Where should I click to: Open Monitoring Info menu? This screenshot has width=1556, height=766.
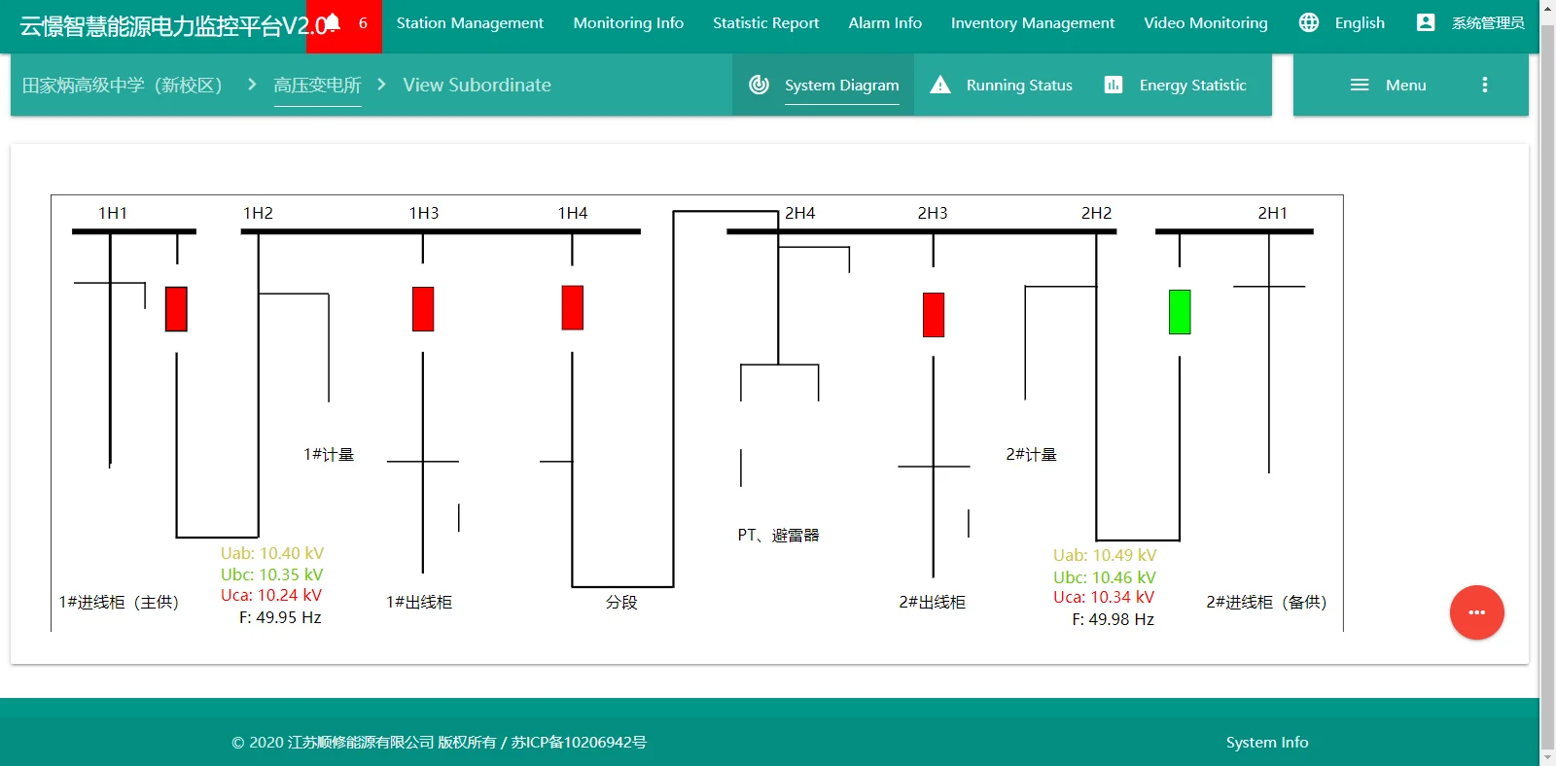click(628, 22)
